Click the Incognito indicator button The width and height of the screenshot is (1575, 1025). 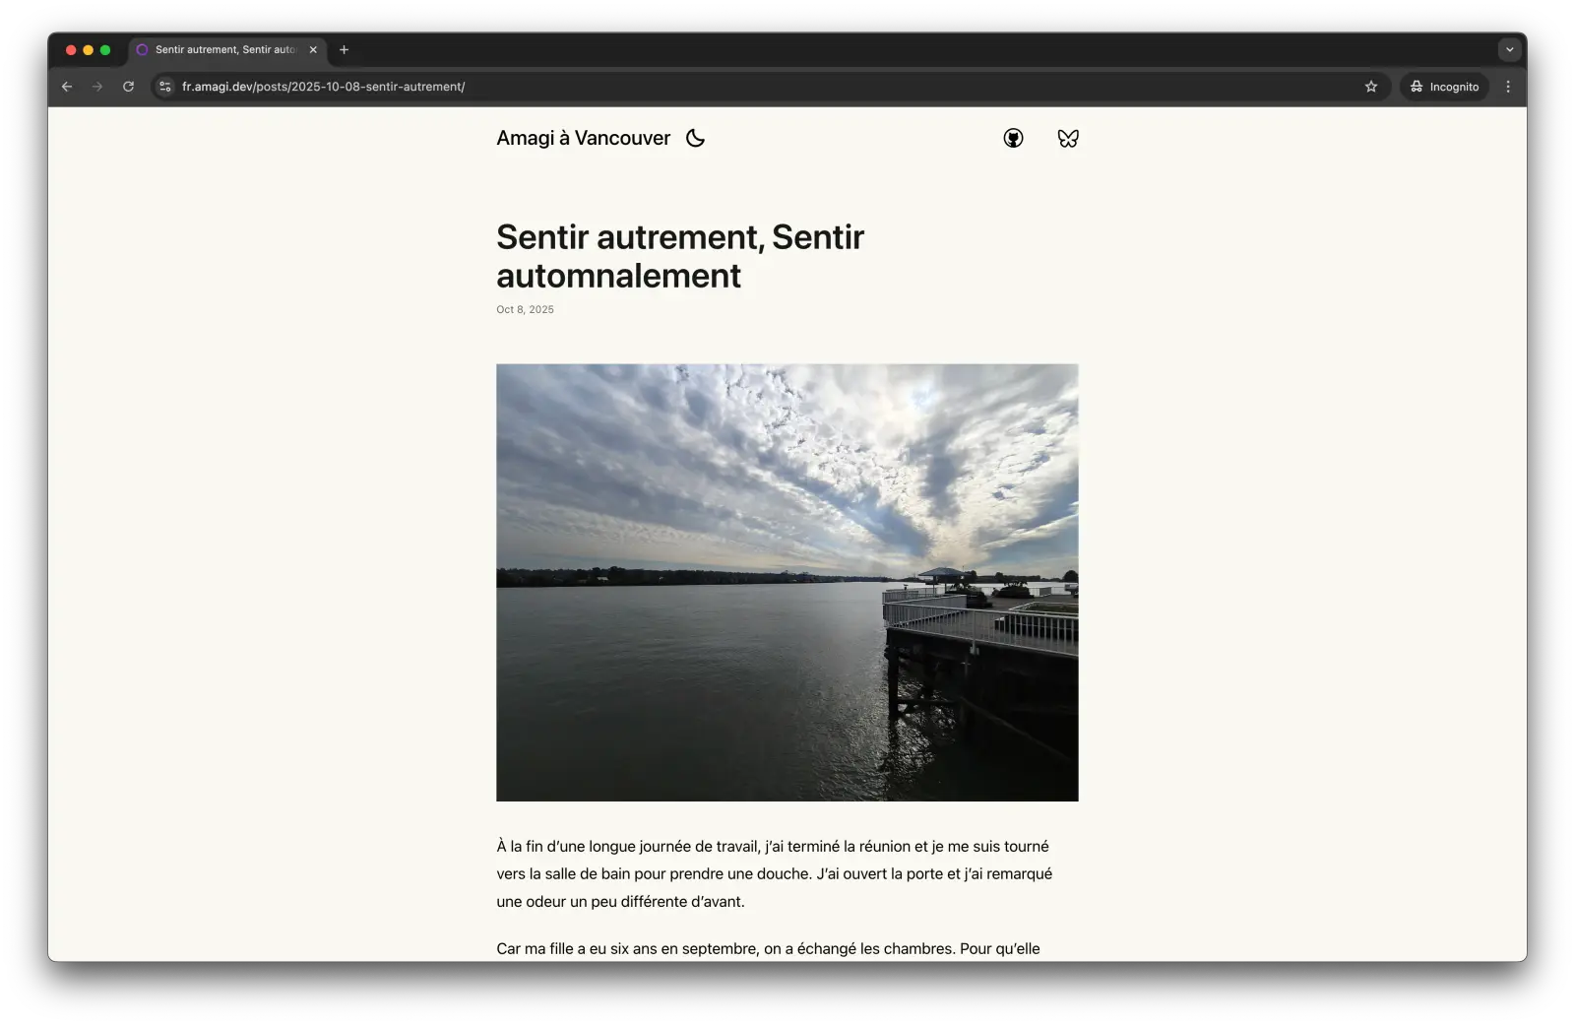[1444, 87]
